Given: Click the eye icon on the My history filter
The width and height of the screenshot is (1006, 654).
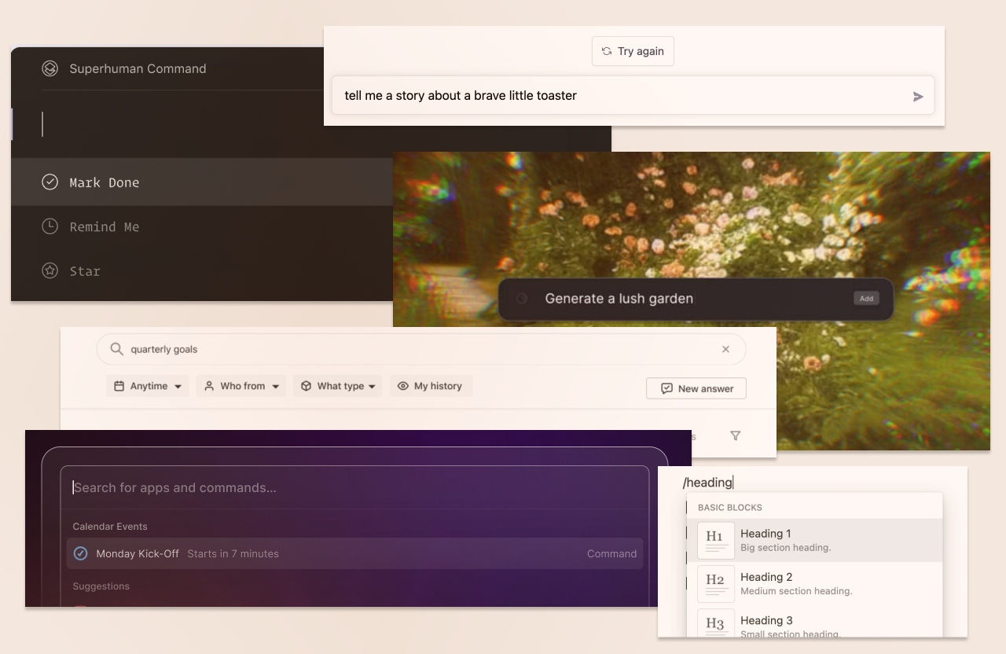Looking at the screenshot, I should [402, 386].
